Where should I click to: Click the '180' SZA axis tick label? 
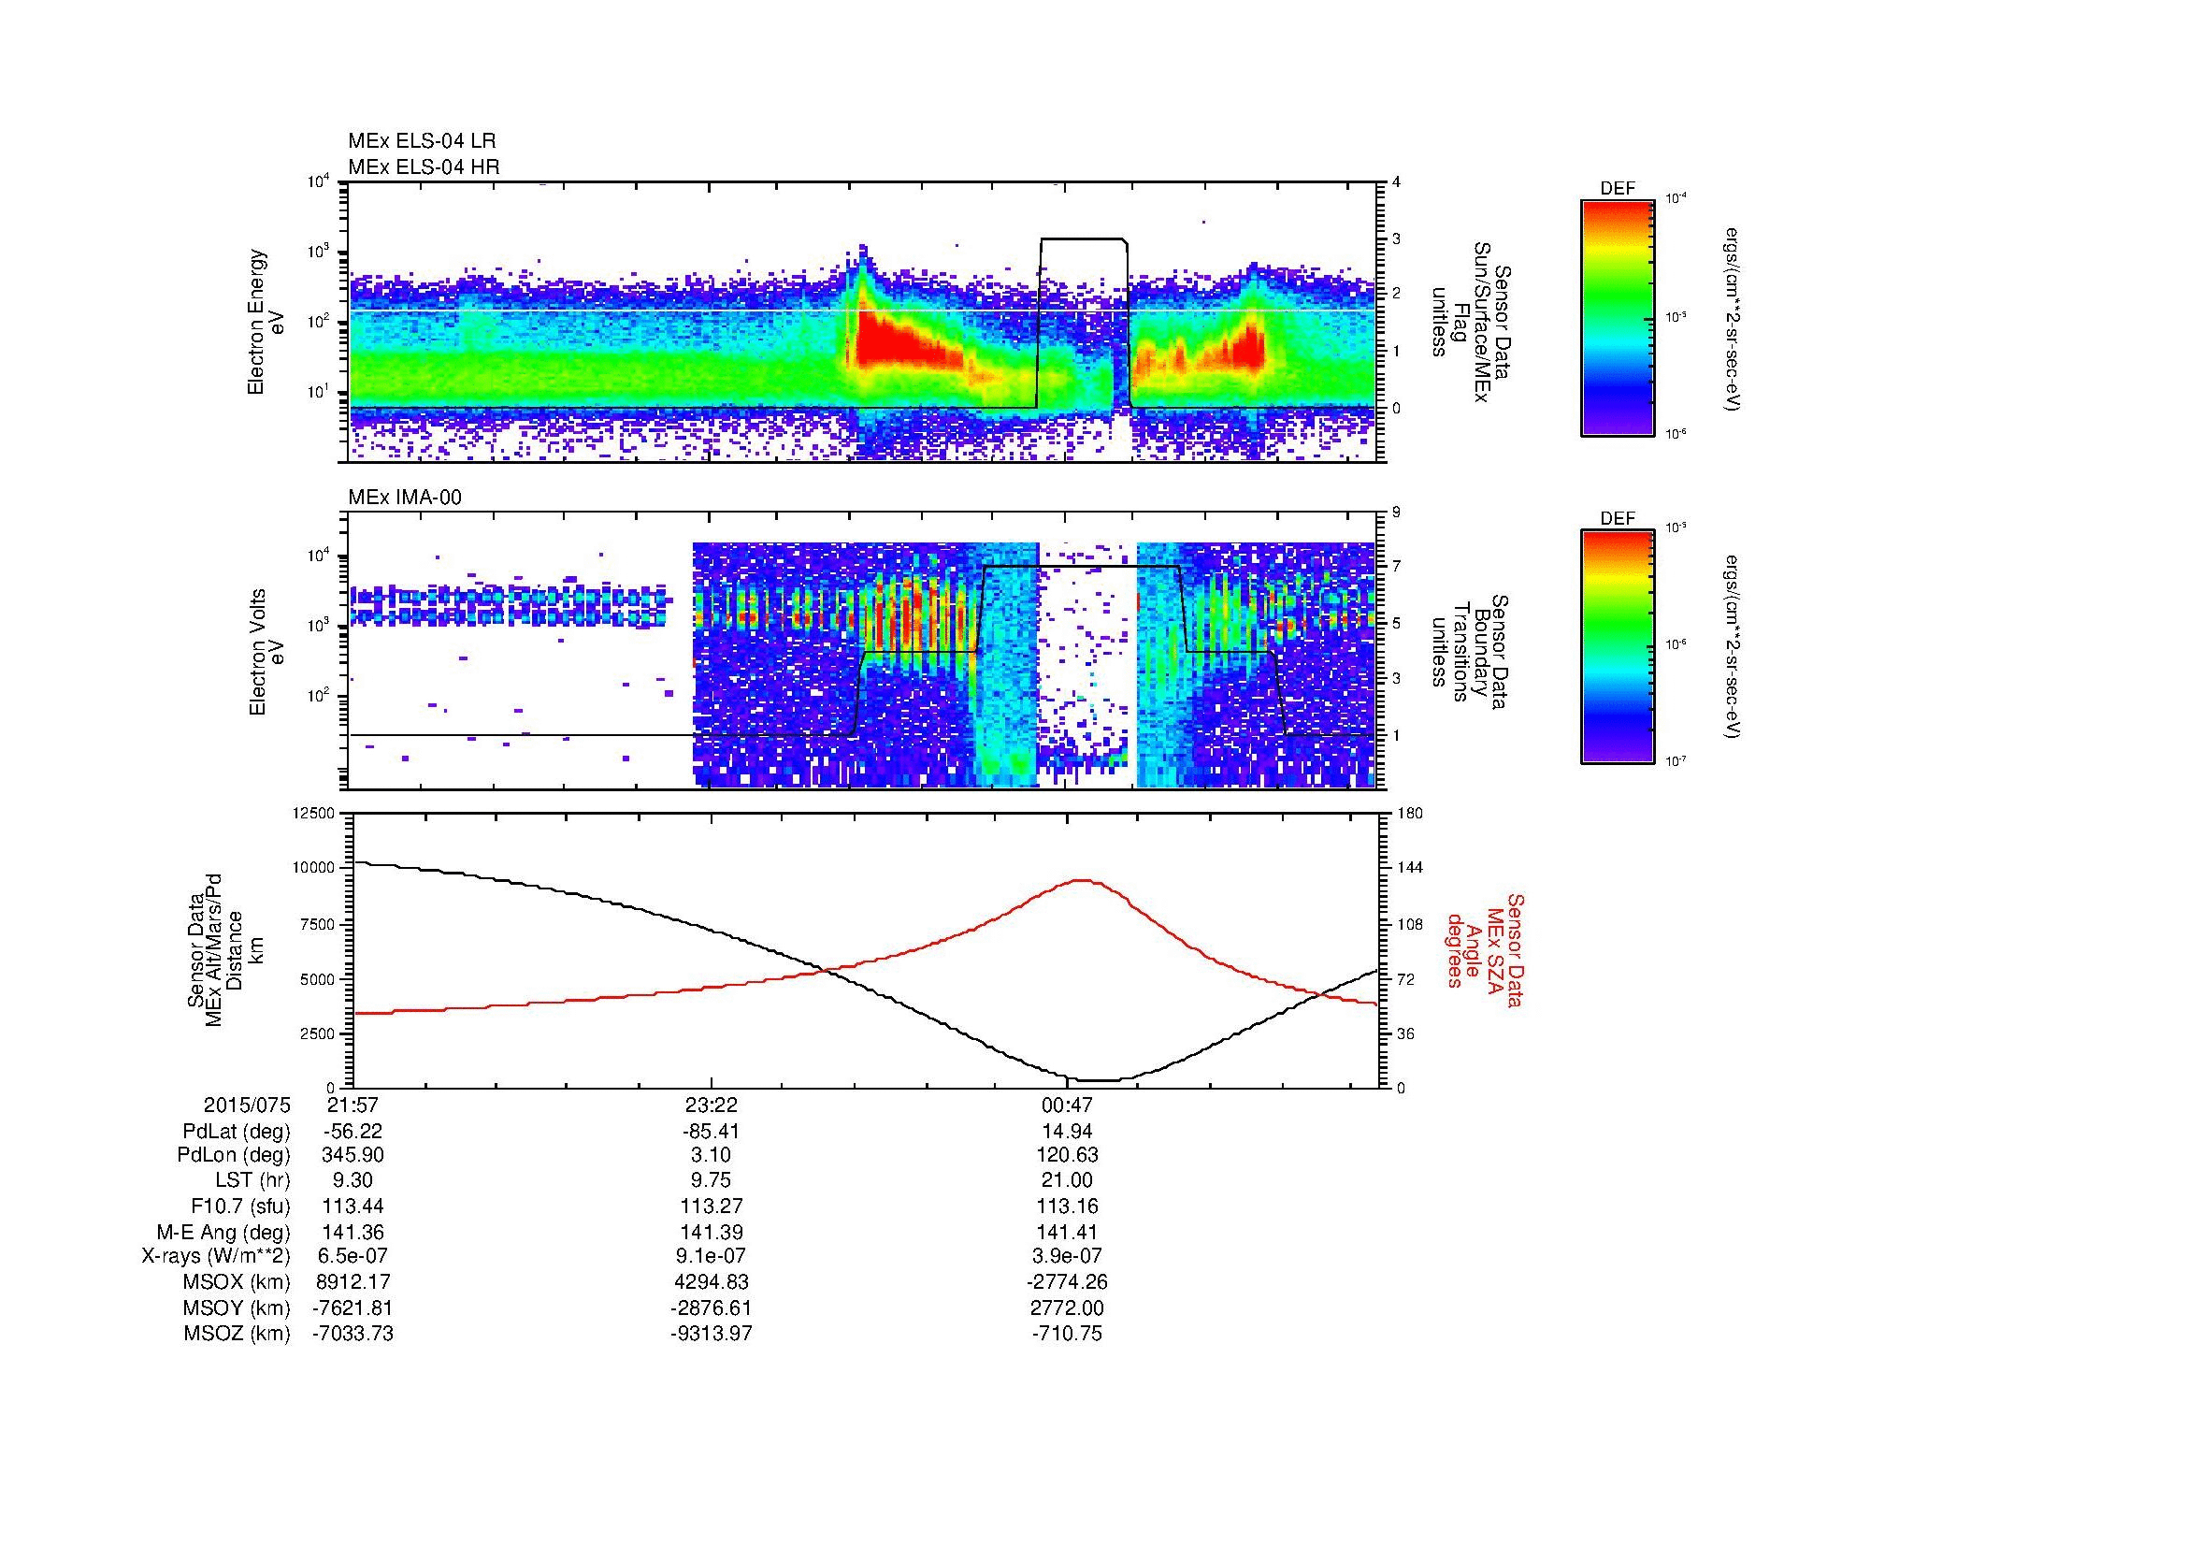coord(1410,814)
